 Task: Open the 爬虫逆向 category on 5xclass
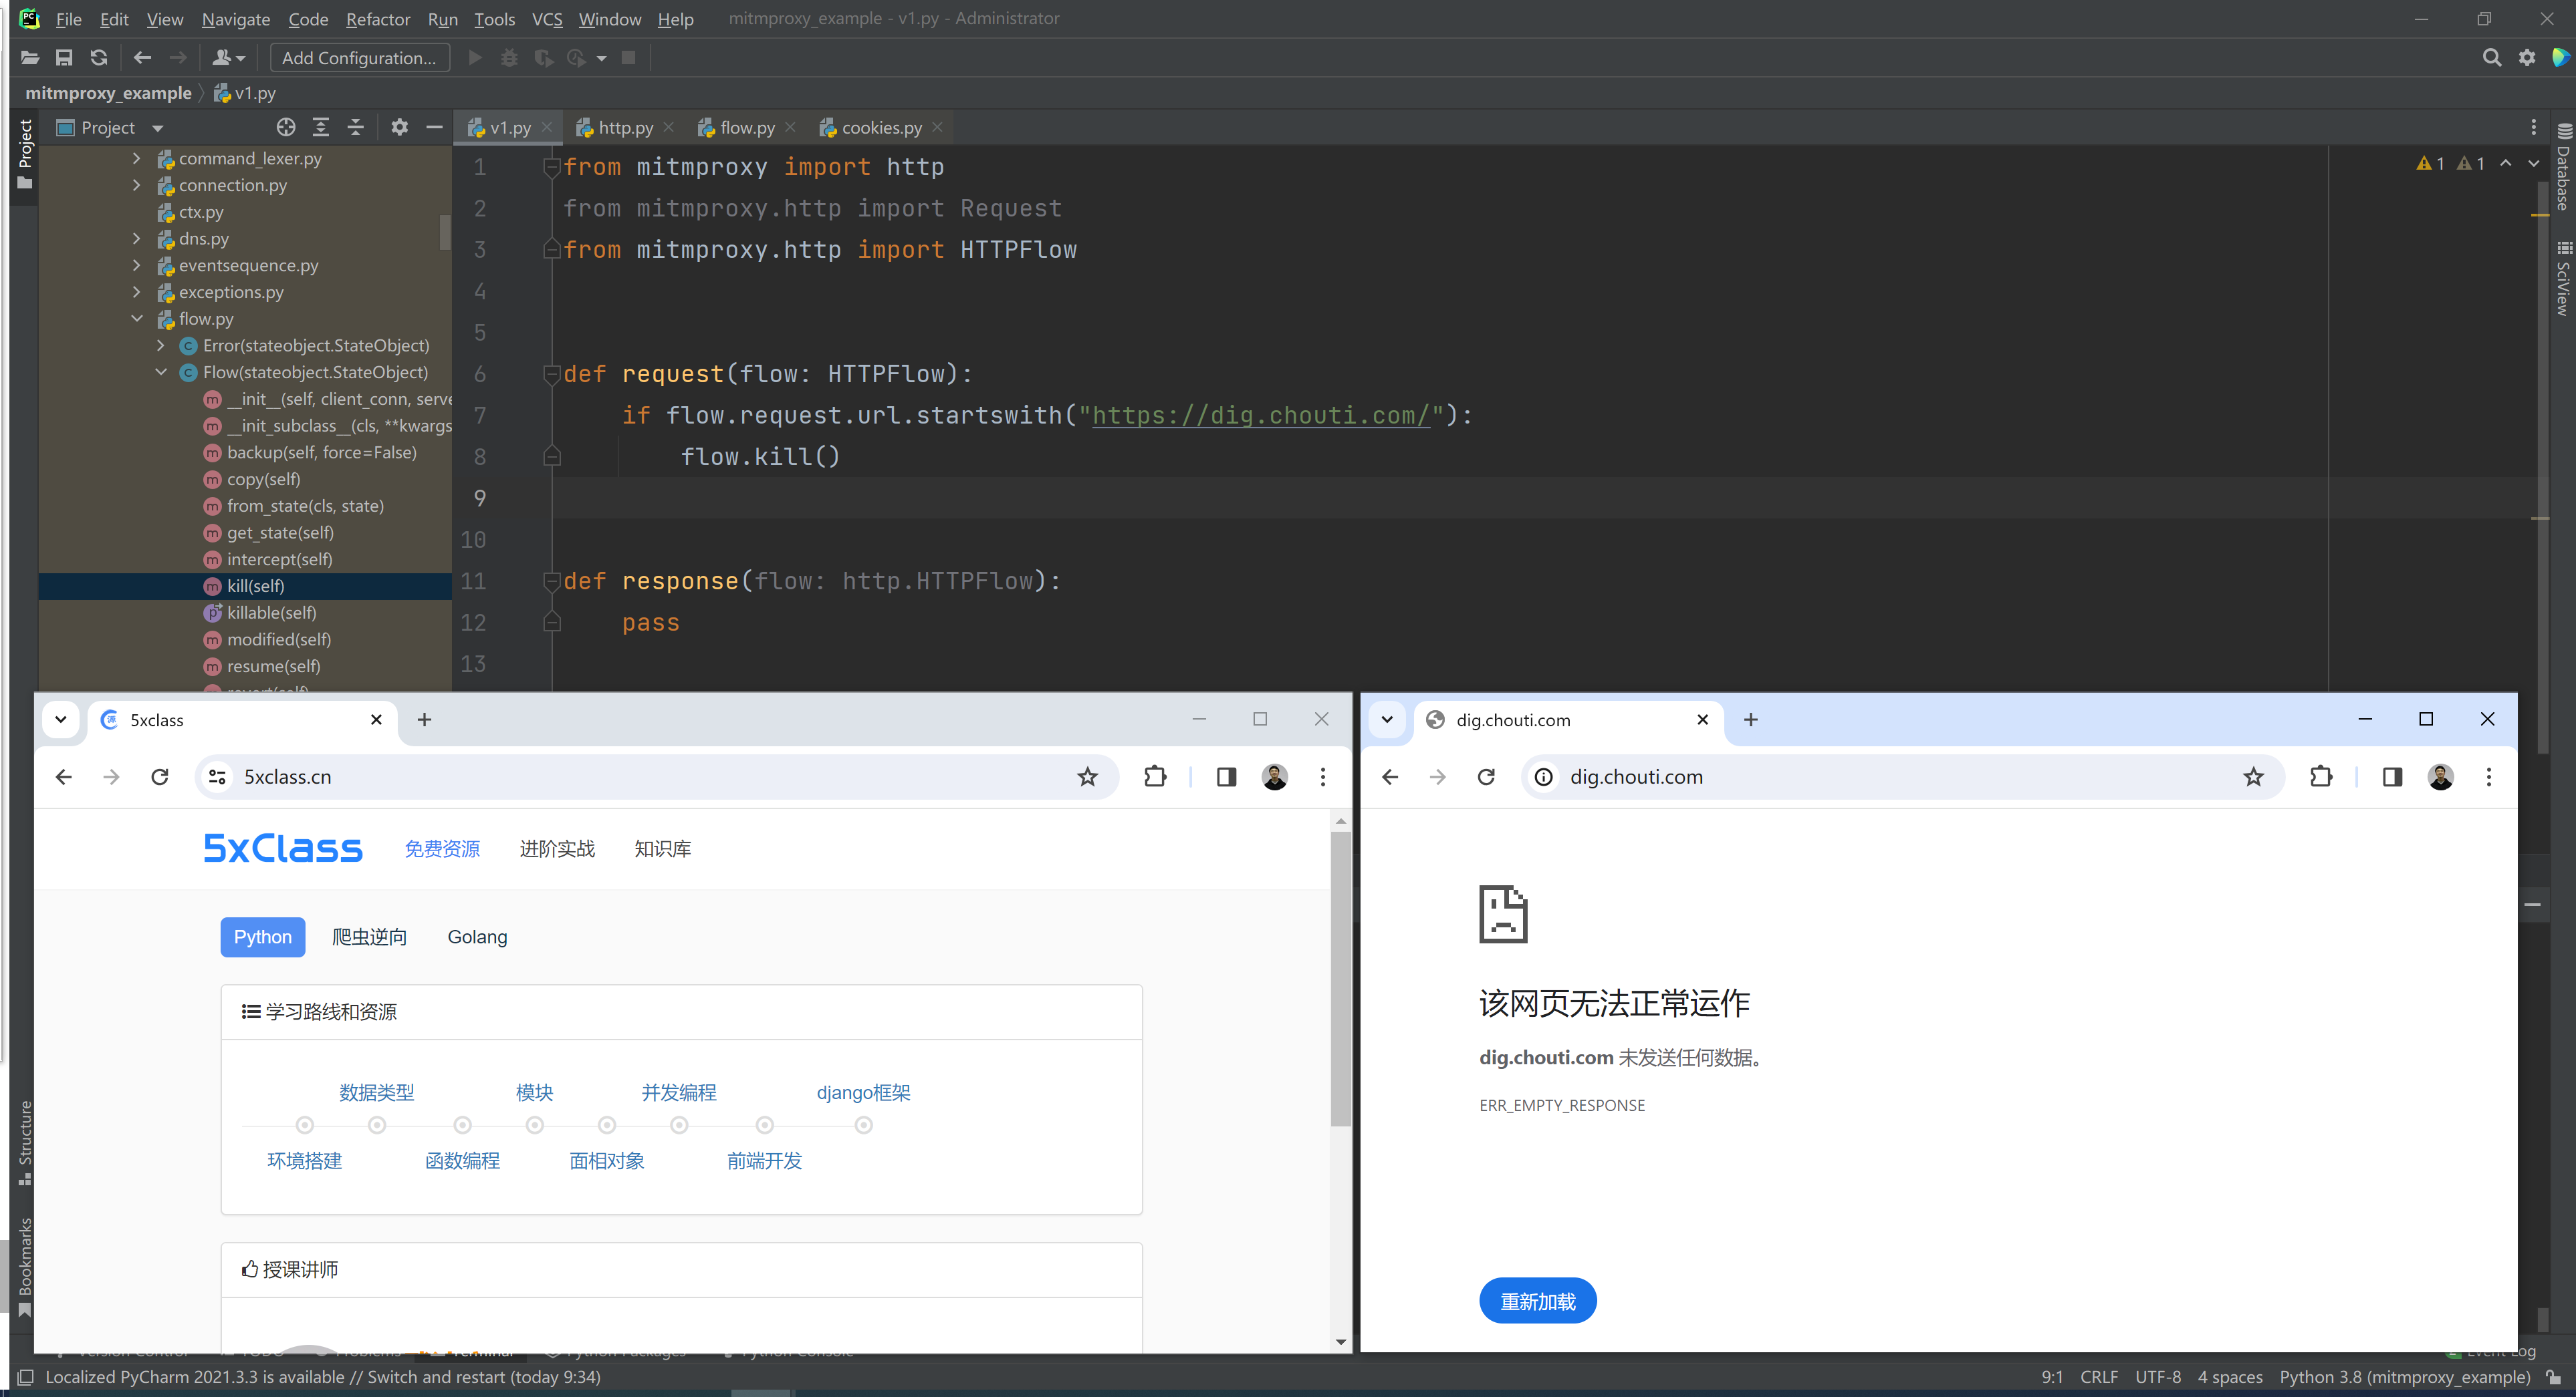pyautogui.click(x=369, y=936)
